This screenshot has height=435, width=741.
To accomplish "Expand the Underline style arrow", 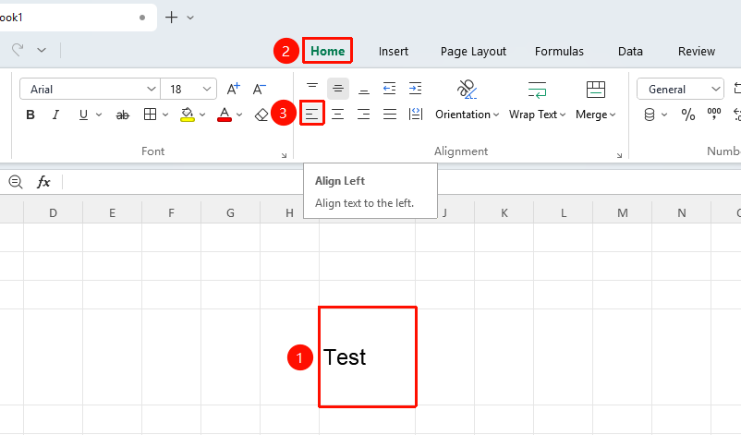I will click(99, 115).
